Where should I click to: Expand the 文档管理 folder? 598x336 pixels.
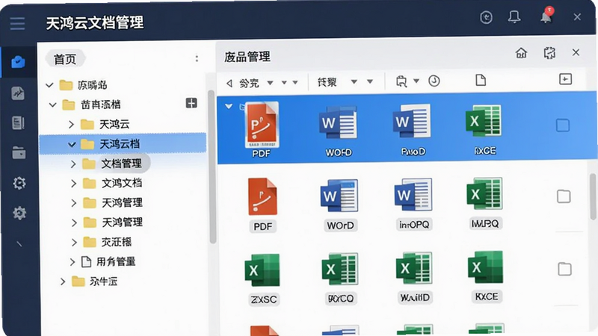(73, 164)
